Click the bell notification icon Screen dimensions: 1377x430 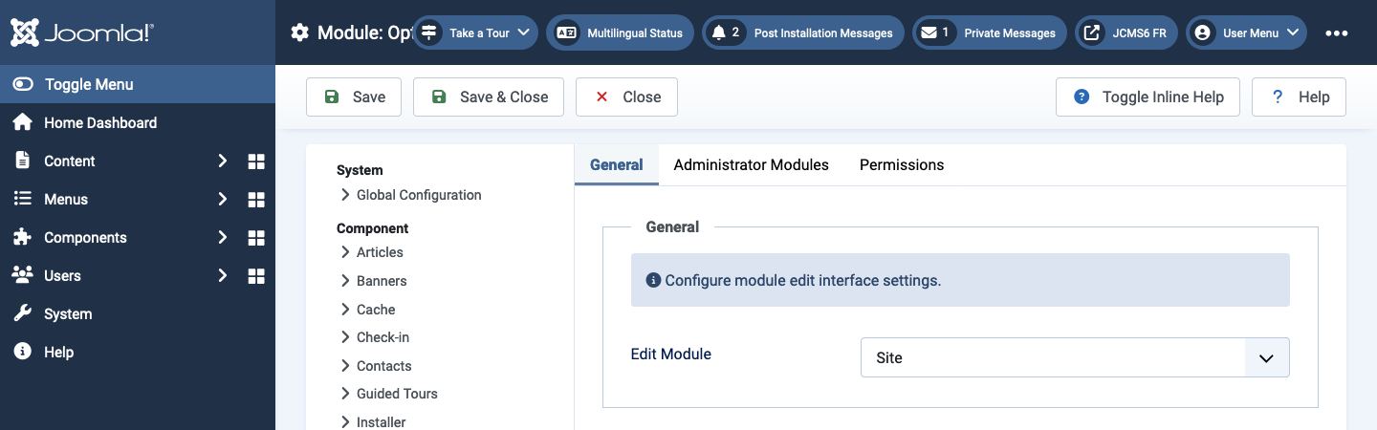coord(719,32)
